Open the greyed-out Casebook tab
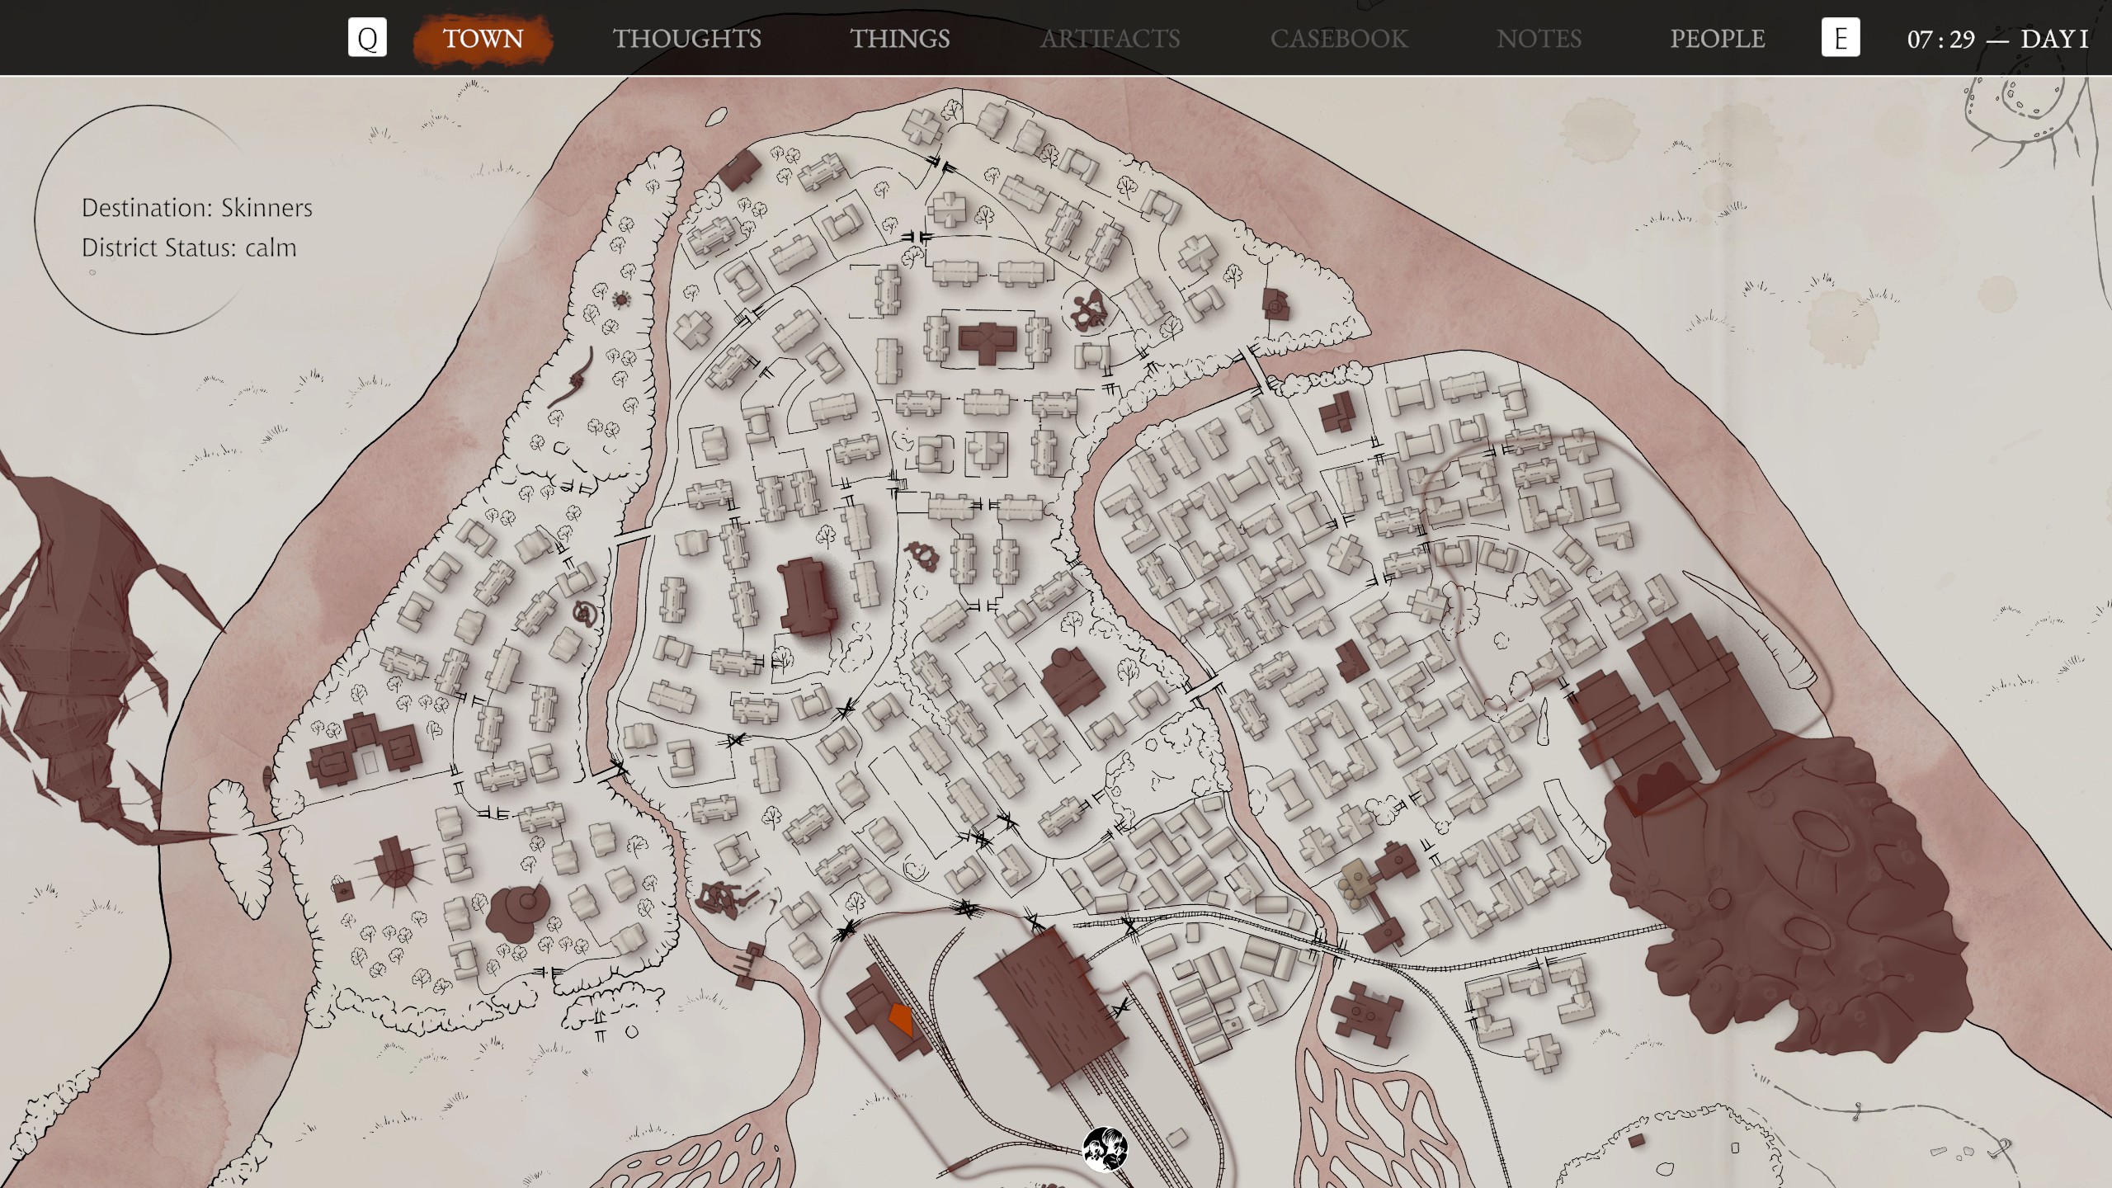 coord(1339,39)
